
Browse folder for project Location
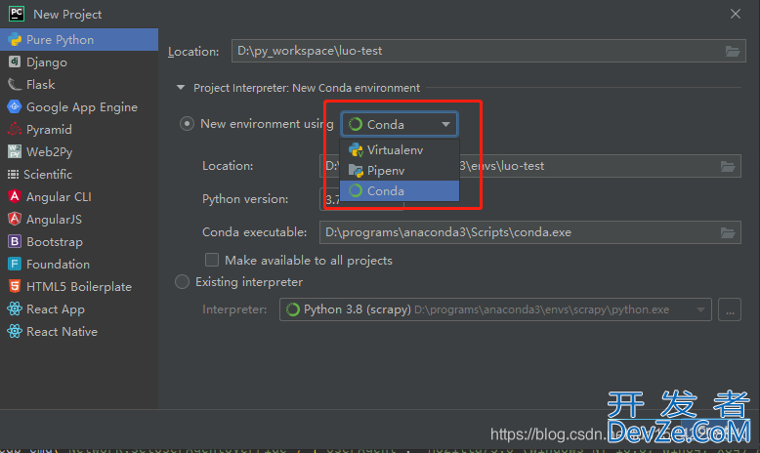[x=733, y=51]
